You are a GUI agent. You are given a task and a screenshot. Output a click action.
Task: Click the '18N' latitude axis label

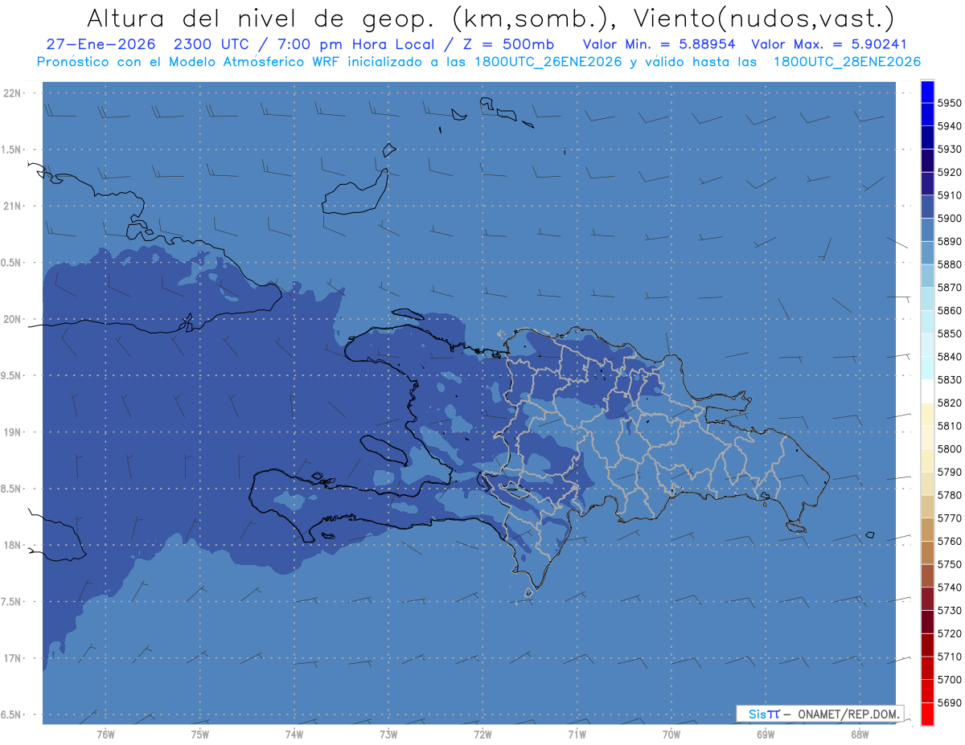click(x=12, y=545)
